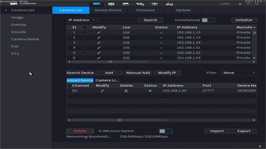Click the Manual Add button
This screenshot has width=266, height=149.
coord(138,73)
